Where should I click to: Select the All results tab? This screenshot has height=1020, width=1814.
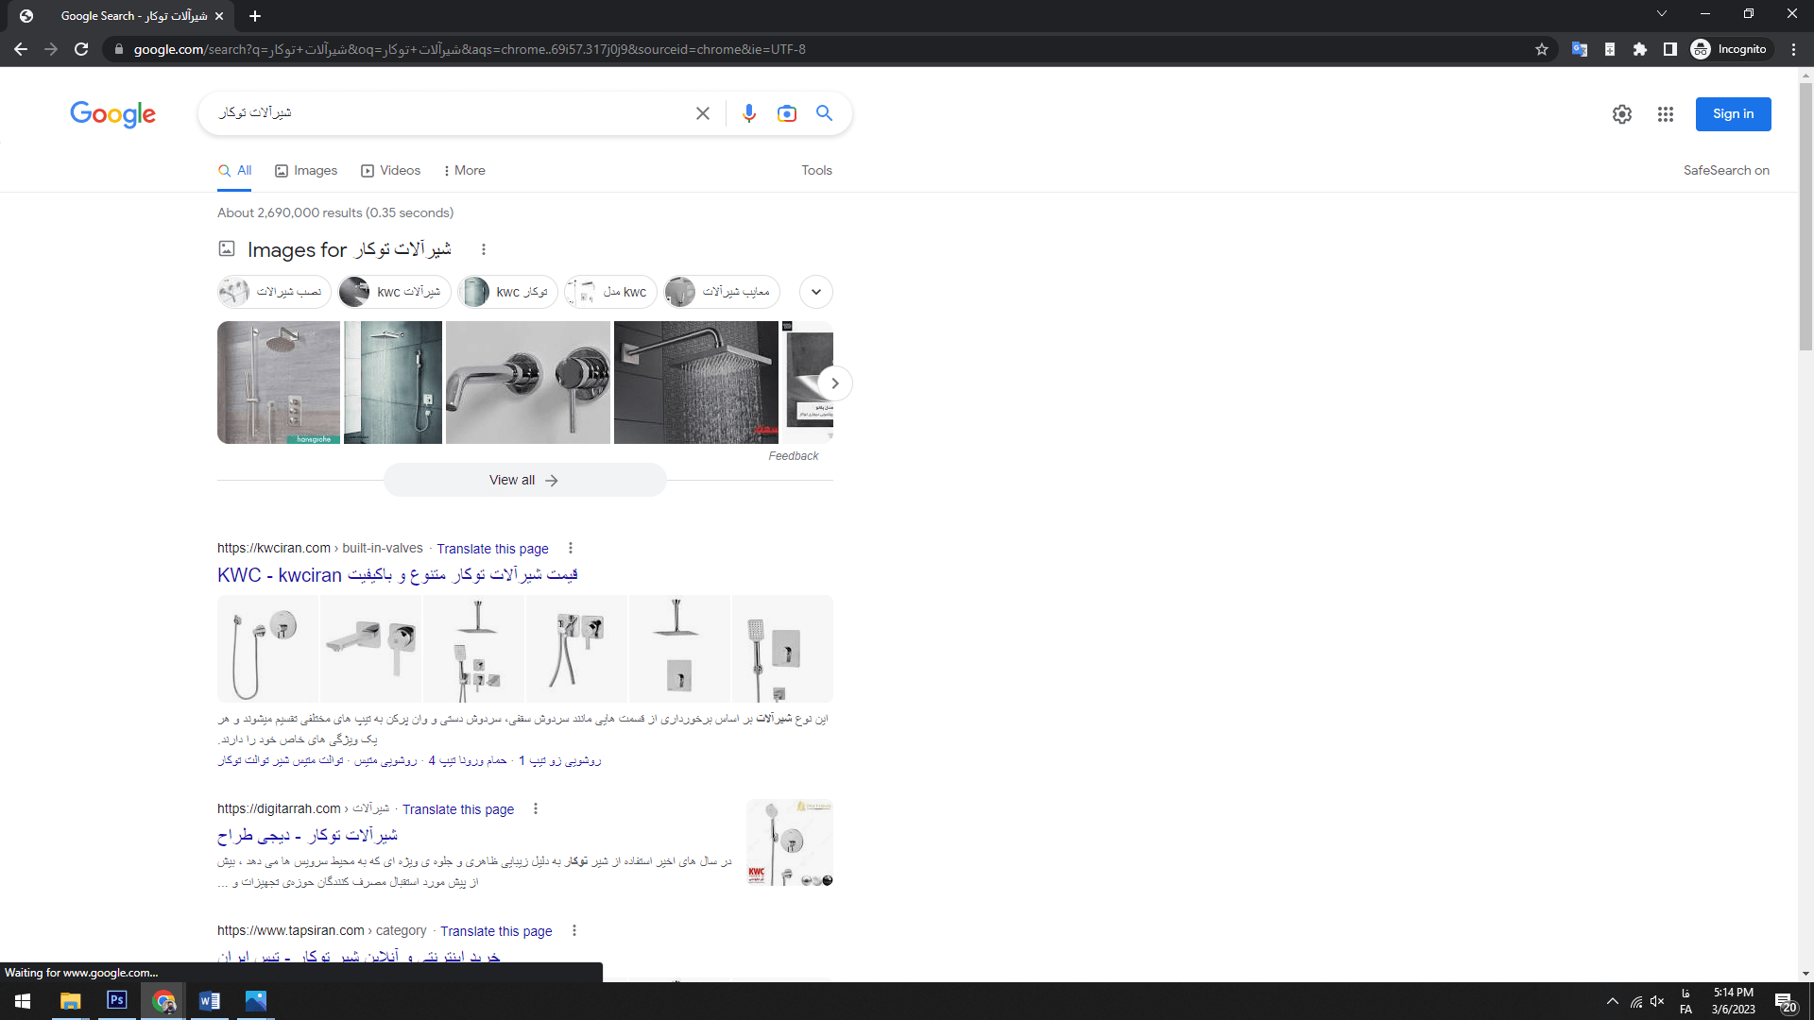[234, 171]
